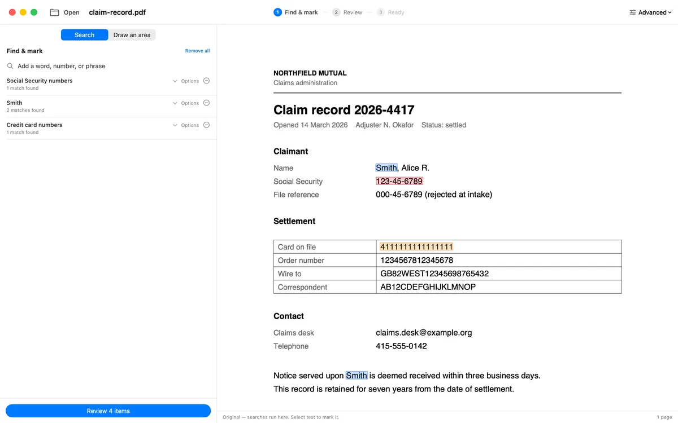Click the Claimant section heading
678x423 pixels.
[x=291, y=151]
